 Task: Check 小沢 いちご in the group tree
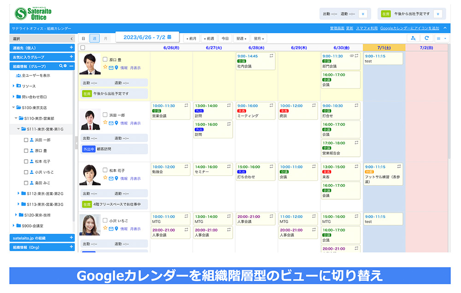click(x=26, y=172)
